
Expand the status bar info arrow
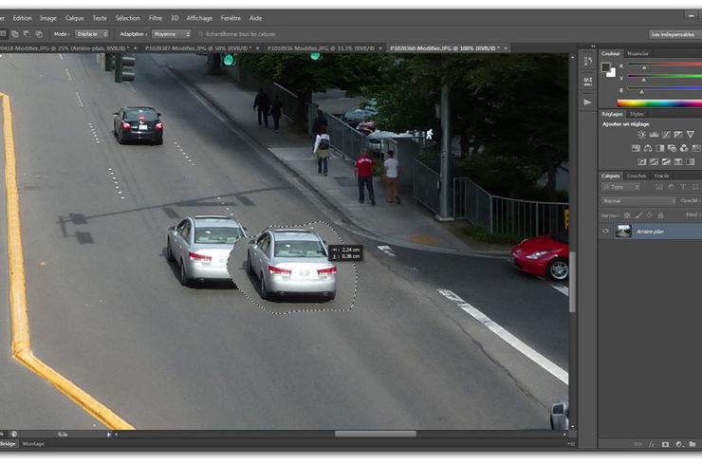click(108, 434)
